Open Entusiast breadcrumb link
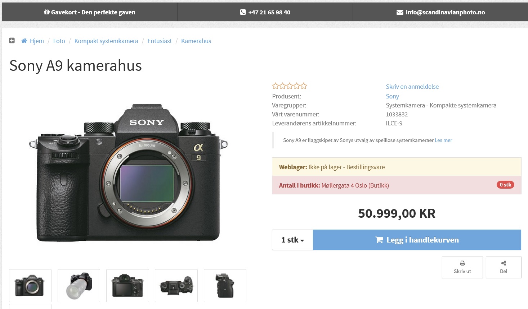Screen dimensions: 528x309 pyautogui.click(x=160, y=41)
